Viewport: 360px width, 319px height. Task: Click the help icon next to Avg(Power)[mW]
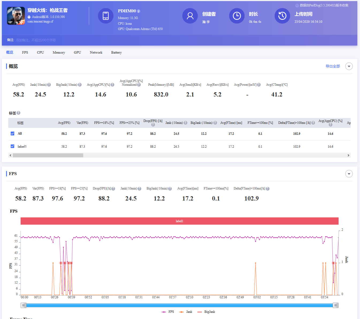click(259, 85)
